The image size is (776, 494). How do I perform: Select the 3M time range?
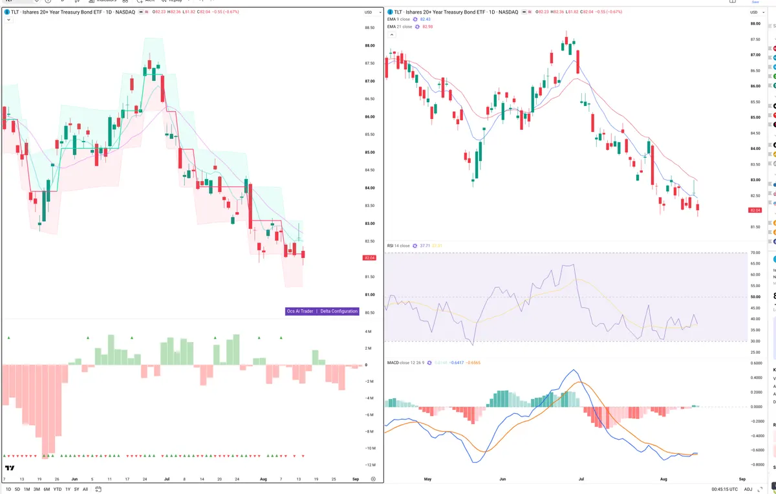click(37, 489)
